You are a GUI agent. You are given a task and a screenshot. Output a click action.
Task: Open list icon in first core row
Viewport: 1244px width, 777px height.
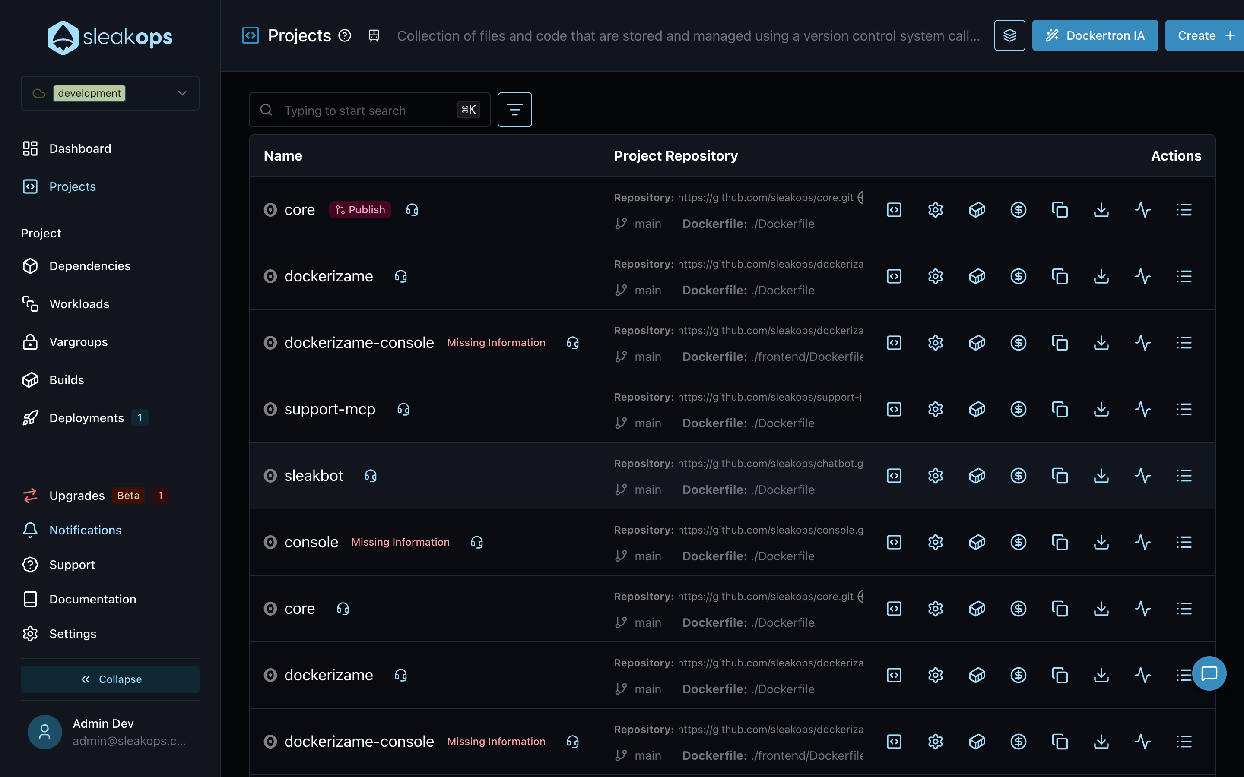click(x=1184, y=210)
